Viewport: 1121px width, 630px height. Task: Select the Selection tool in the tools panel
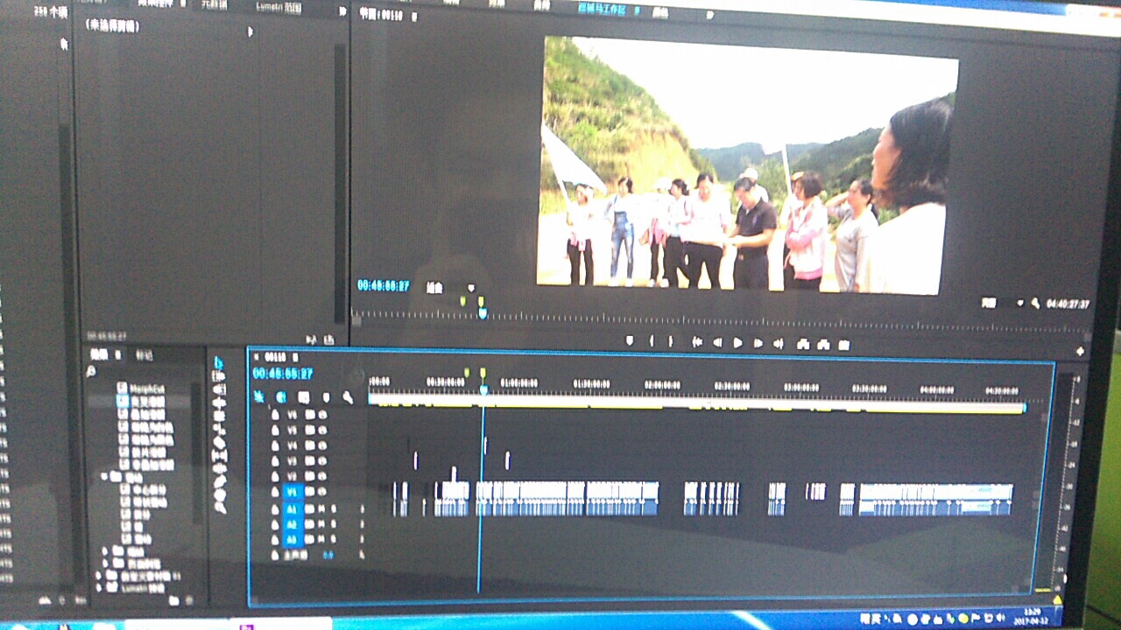pos(218,362)
